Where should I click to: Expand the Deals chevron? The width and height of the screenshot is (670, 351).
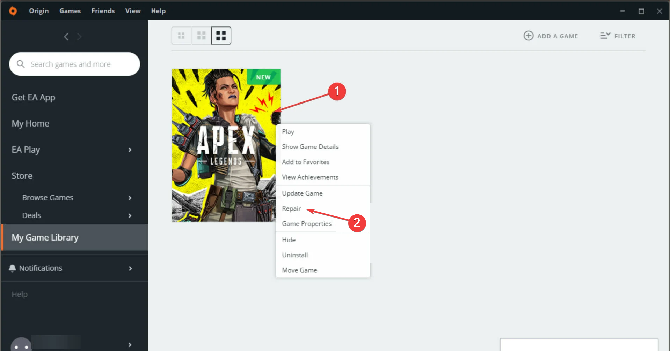pyautogui.click(x=130, y=216)
